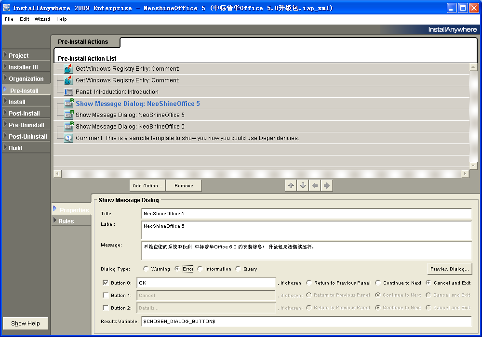The height and width of the screenshot is (337, 482).
Task: Move action left with left arrow
Action: click(315, 185)
